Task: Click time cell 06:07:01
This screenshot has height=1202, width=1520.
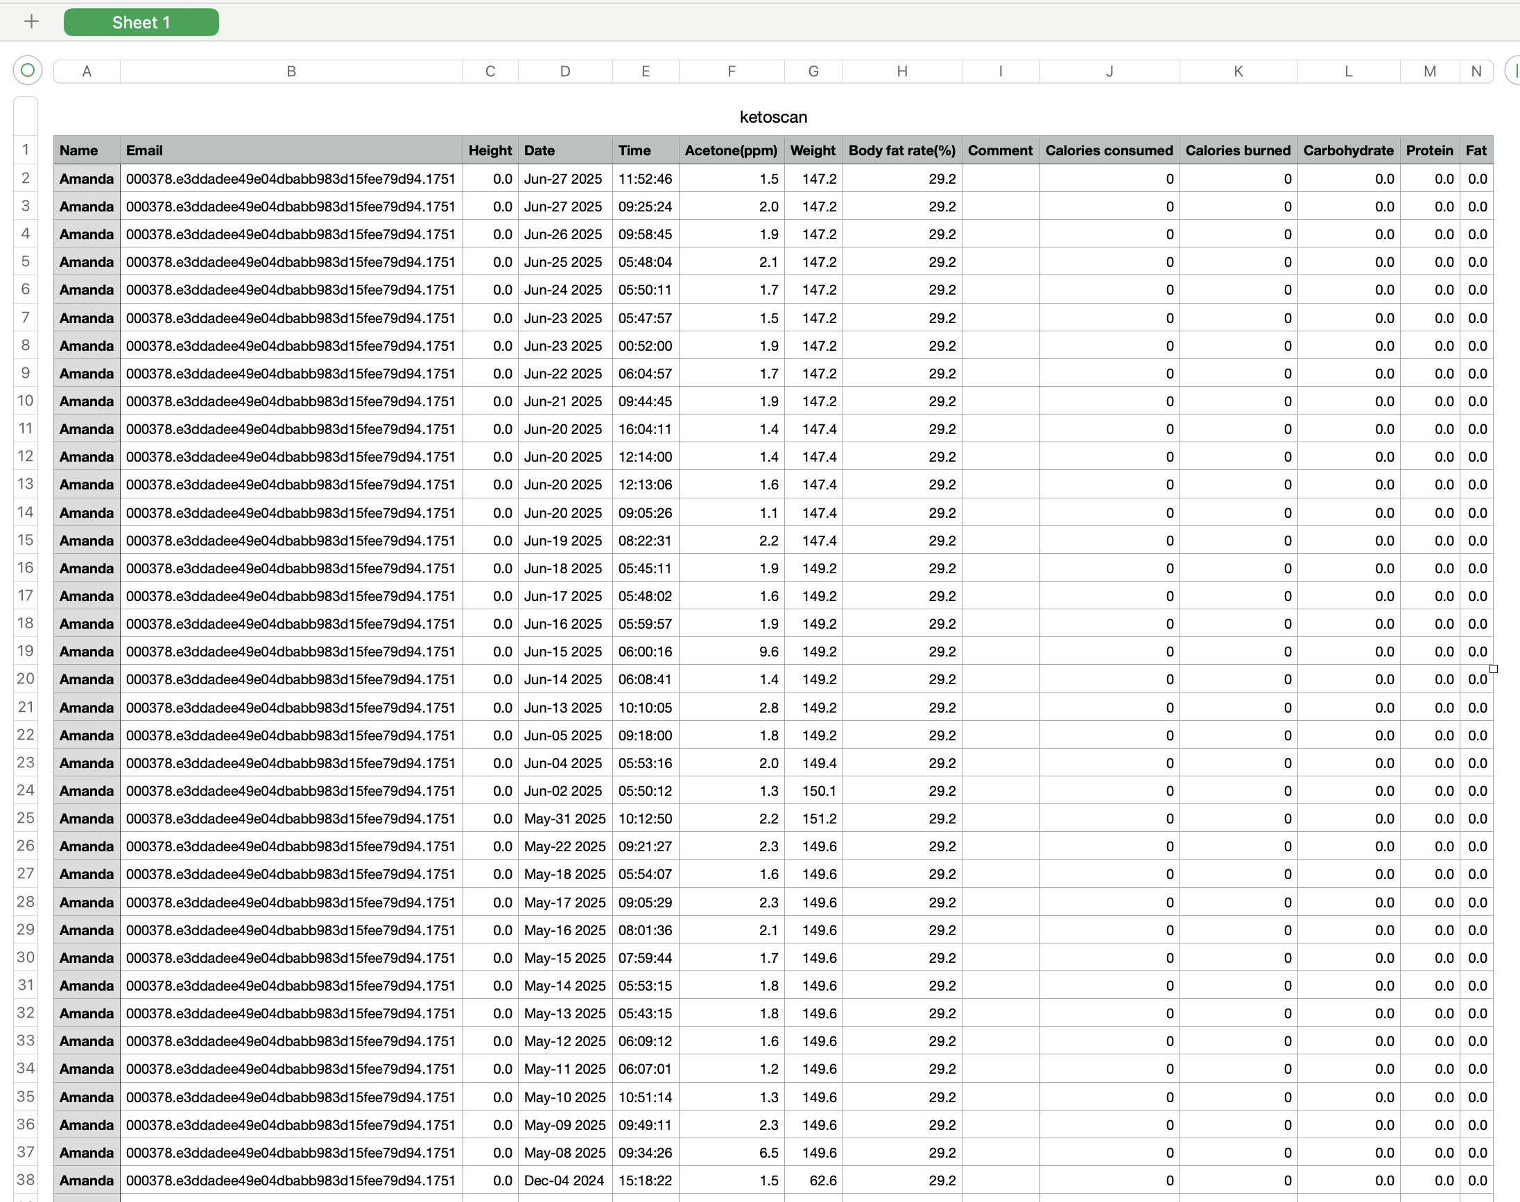Action: [x=646, y=1069]
